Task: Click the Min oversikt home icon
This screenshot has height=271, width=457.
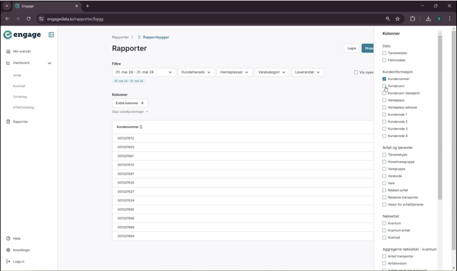Action: (x=8, y=51)
